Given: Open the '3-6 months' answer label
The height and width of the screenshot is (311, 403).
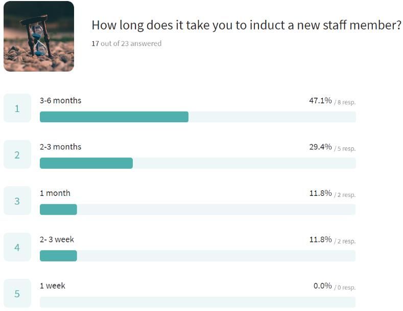Looking at the screenshot, I should (x=60, y=100).
